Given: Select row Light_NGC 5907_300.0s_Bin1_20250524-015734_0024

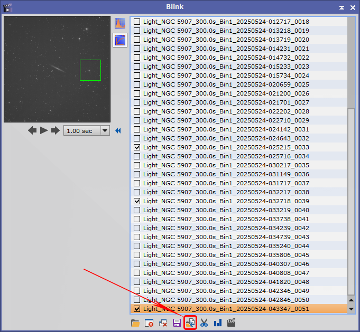Looking at the screenshot, I should pyautogui.click(x=239, y=75).
